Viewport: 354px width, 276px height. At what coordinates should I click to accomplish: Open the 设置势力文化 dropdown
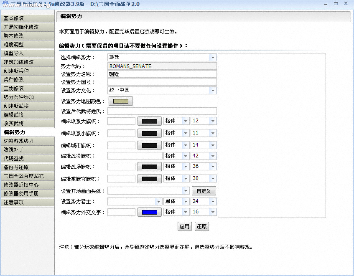pos(213,91)
